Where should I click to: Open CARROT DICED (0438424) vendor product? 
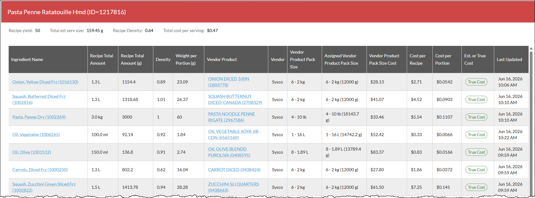(234, 170)
